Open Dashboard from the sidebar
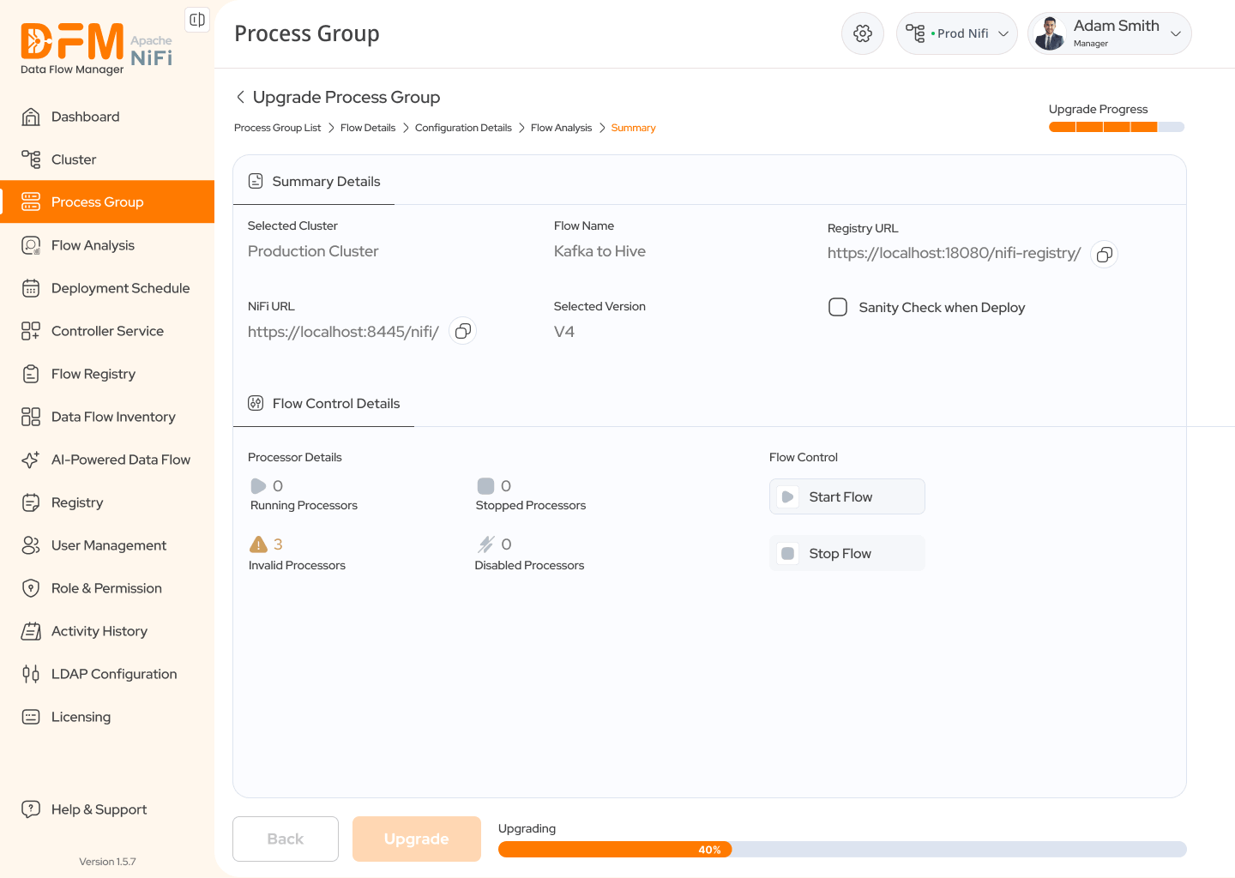Viewport: 1235px width, 878px height. (107, 117)
